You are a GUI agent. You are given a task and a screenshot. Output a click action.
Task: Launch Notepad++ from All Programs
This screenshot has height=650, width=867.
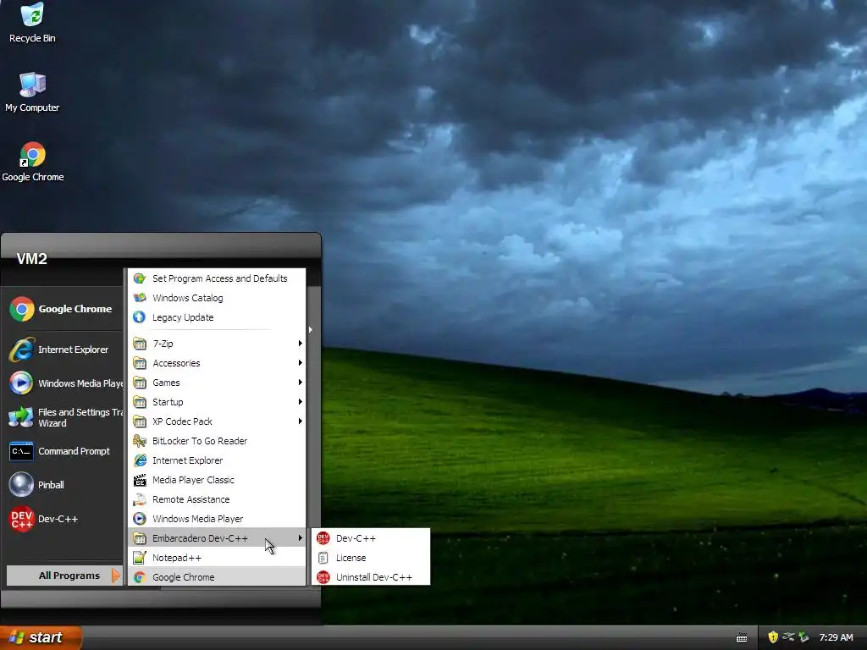(x=217, y=558)
